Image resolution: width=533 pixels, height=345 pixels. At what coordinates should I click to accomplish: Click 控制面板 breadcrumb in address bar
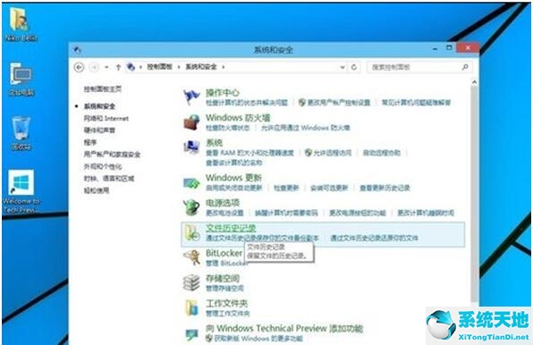click(x=159, y=67)
